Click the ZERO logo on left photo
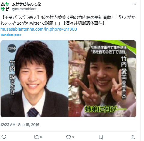 (x=12, y=48)
